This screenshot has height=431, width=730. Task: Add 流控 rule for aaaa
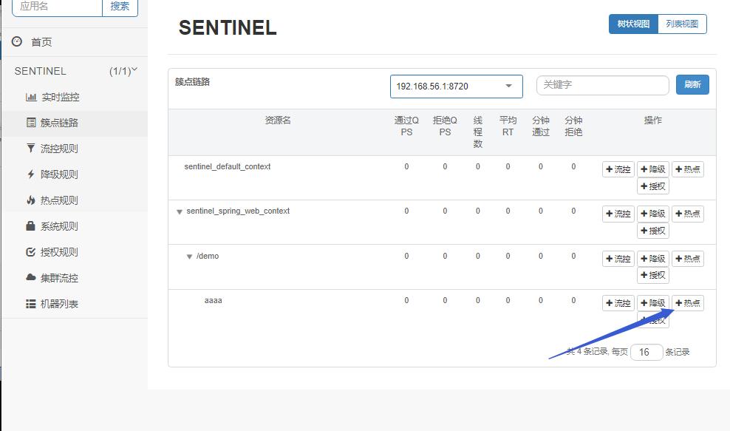coord(618,303)
